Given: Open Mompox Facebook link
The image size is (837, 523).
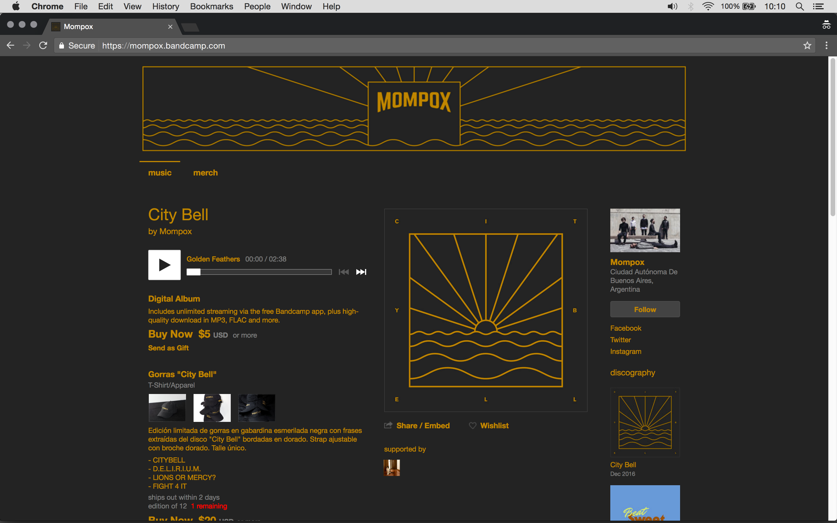Looking at the screenshot, I should pos(625,328).
